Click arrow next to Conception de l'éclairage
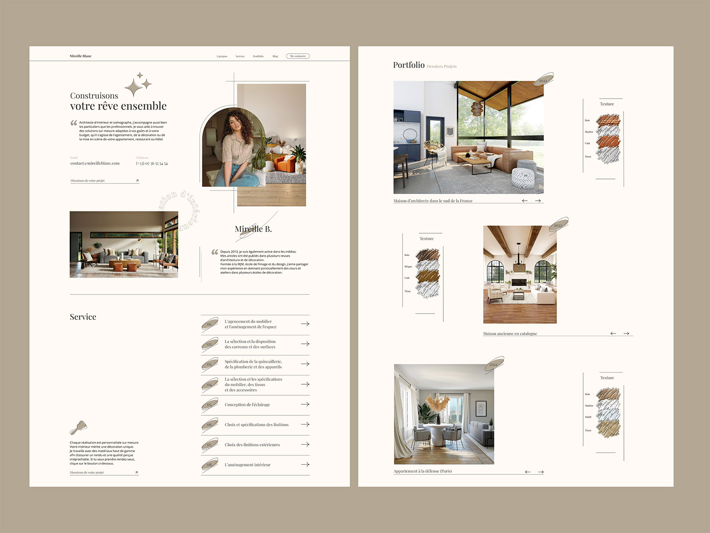710x533 pixels. coord(305,404)
